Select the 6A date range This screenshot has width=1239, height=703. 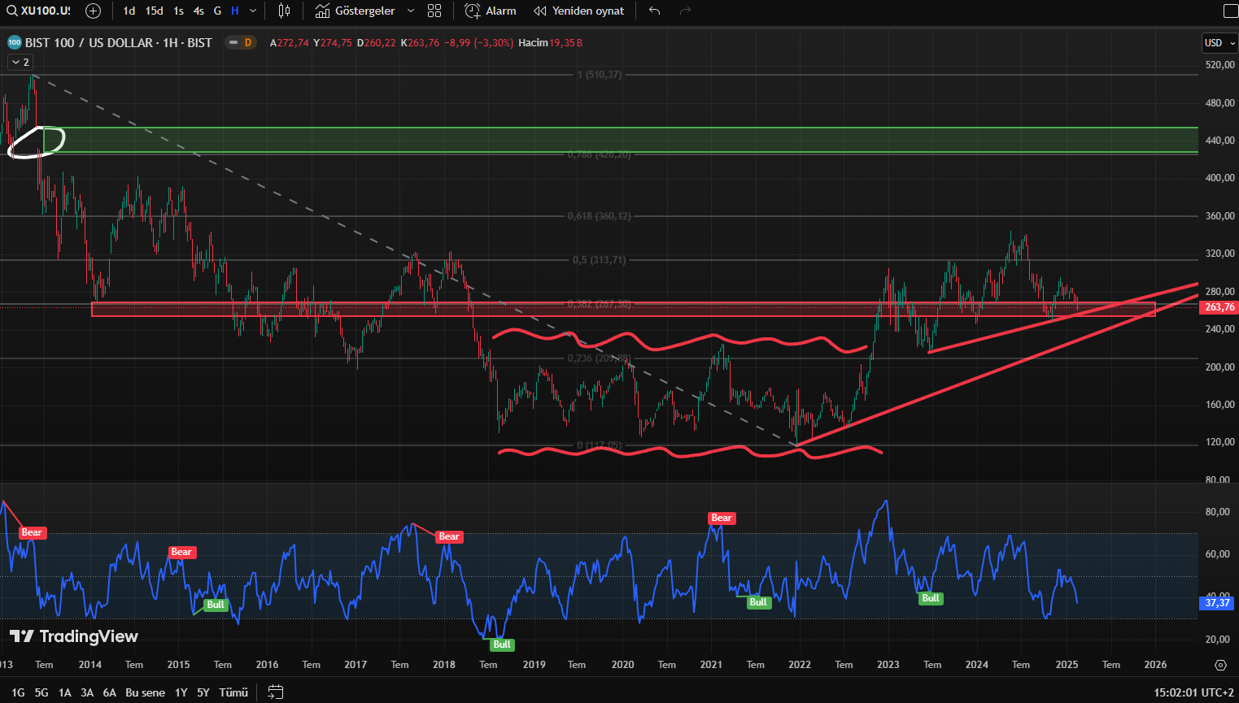110,692
